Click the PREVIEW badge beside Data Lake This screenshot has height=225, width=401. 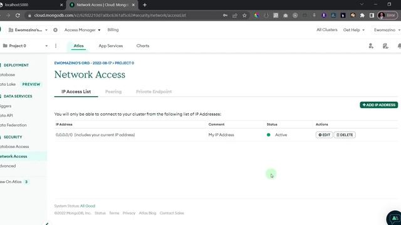pyautogui.click(x=31, y=84)
